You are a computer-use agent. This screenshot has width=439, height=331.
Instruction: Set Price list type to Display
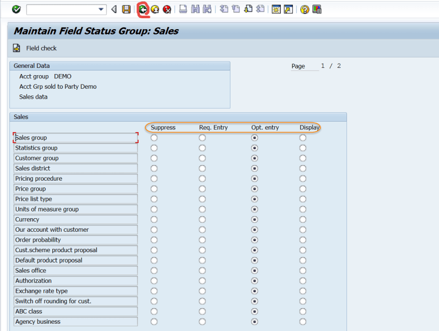click(x=303, y=199)
